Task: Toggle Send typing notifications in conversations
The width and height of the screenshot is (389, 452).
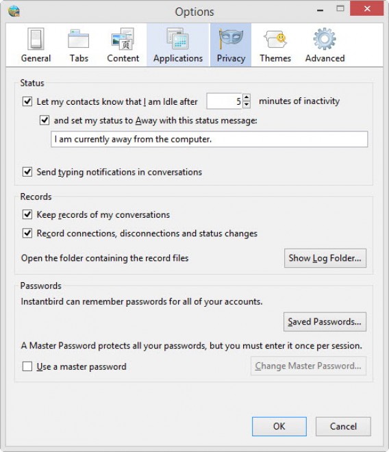Action: [x=27, y=172]
